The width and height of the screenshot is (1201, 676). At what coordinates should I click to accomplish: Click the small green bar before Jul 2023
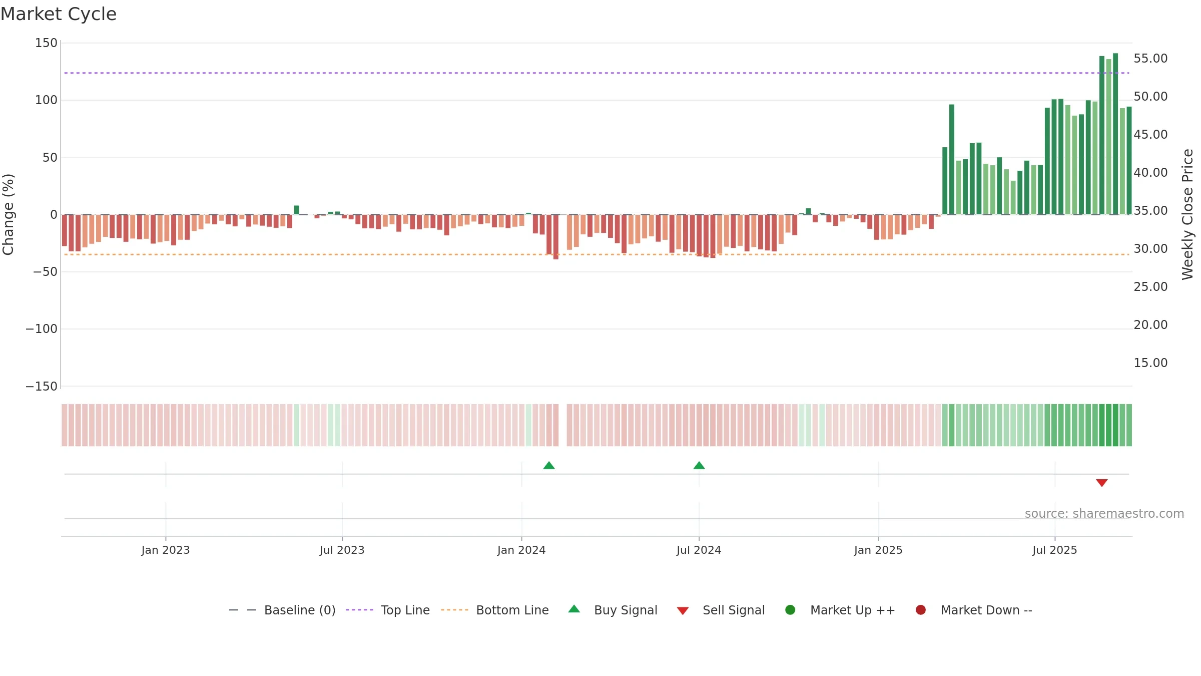pyautogui.click(x=297, y=210)
